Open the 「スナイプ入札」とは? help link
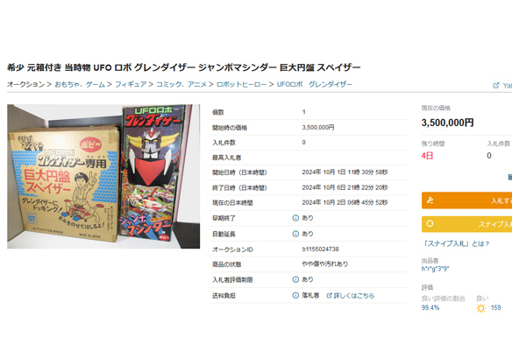Screen dimensions: 512x358 coord(456,243)
